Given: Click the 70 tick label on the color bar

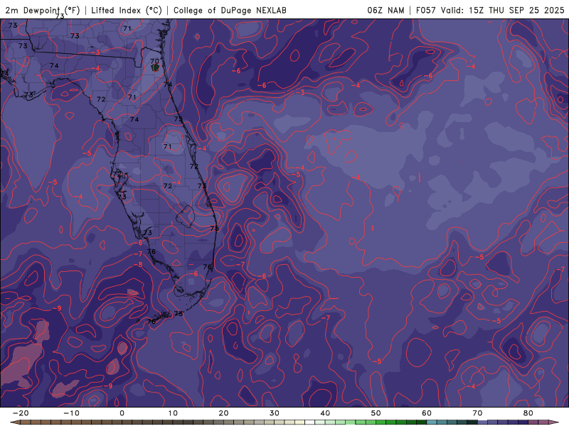Looking at the screenshot, I should click(477, 413).
